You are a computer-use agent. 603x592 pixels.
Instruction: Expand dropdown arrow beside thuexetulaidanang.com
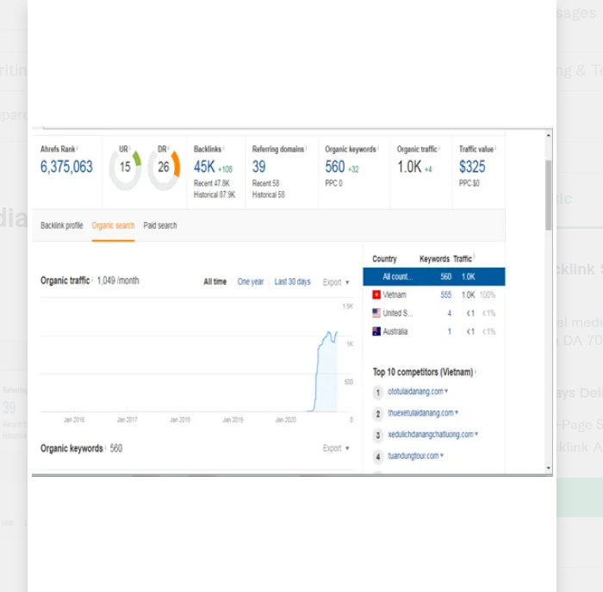click(x=457, y=413)
